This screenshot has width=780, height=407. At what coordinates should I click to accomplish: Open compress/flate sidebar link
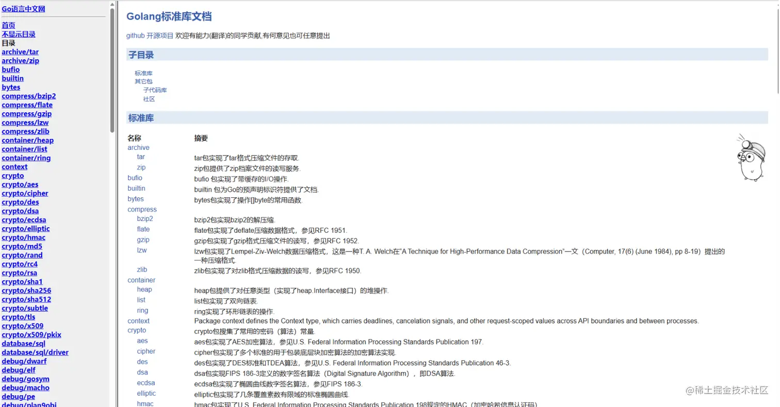click(x=27, y=105)
